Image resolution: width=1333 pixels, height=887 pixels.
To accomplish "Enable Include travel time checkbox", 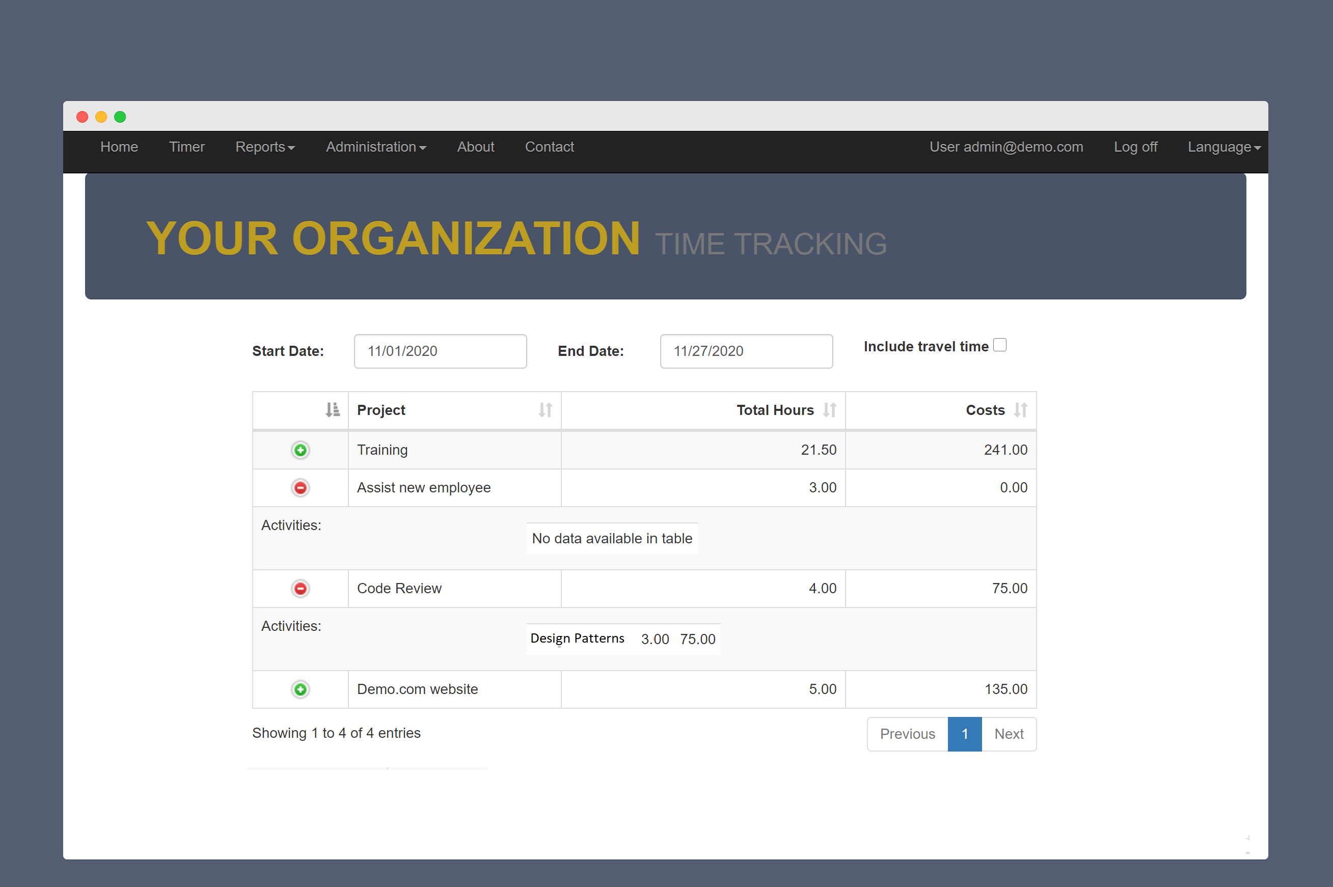I will click(x=1000, y=345).
